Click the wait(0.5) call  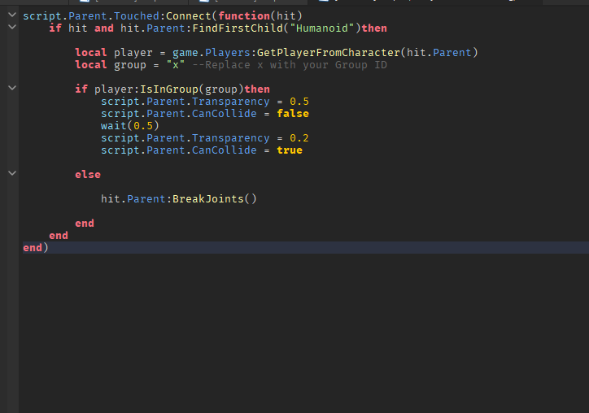click(x=130, y=126)
